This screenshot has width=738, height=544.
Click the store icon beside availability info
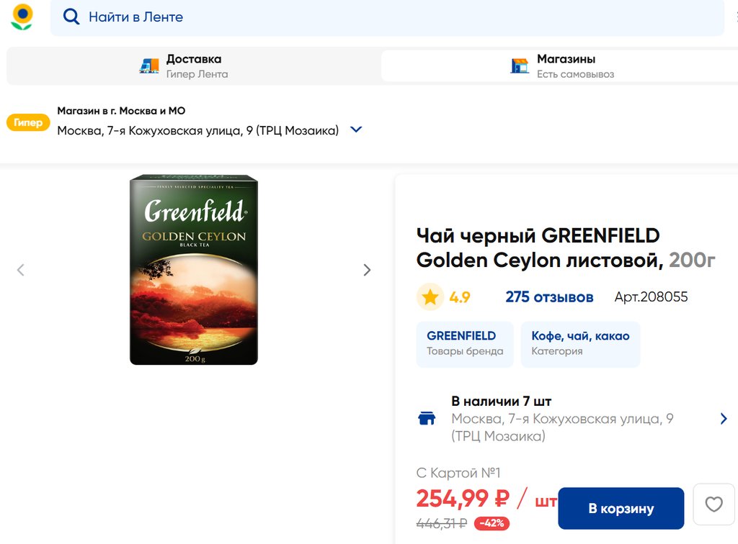tap(427, 418)
